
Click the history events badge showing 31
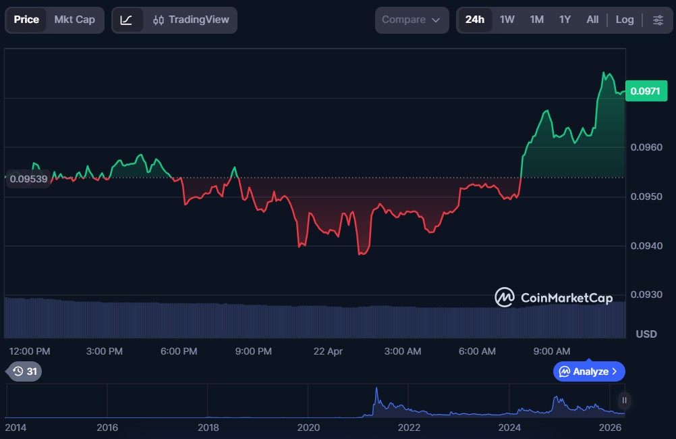point(25,371)
